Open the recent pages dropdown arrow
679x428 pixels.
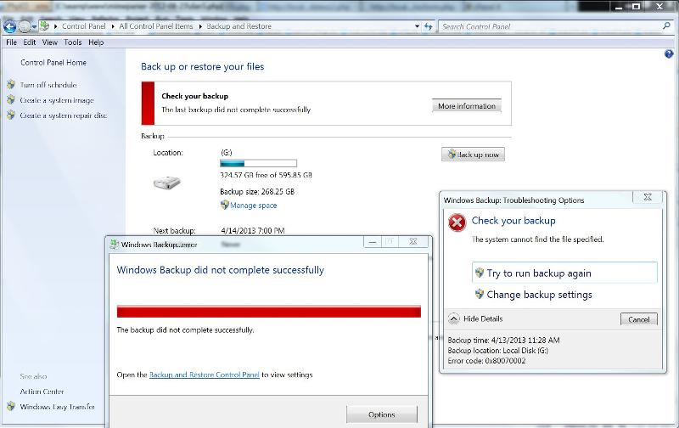tap(34, 27)
